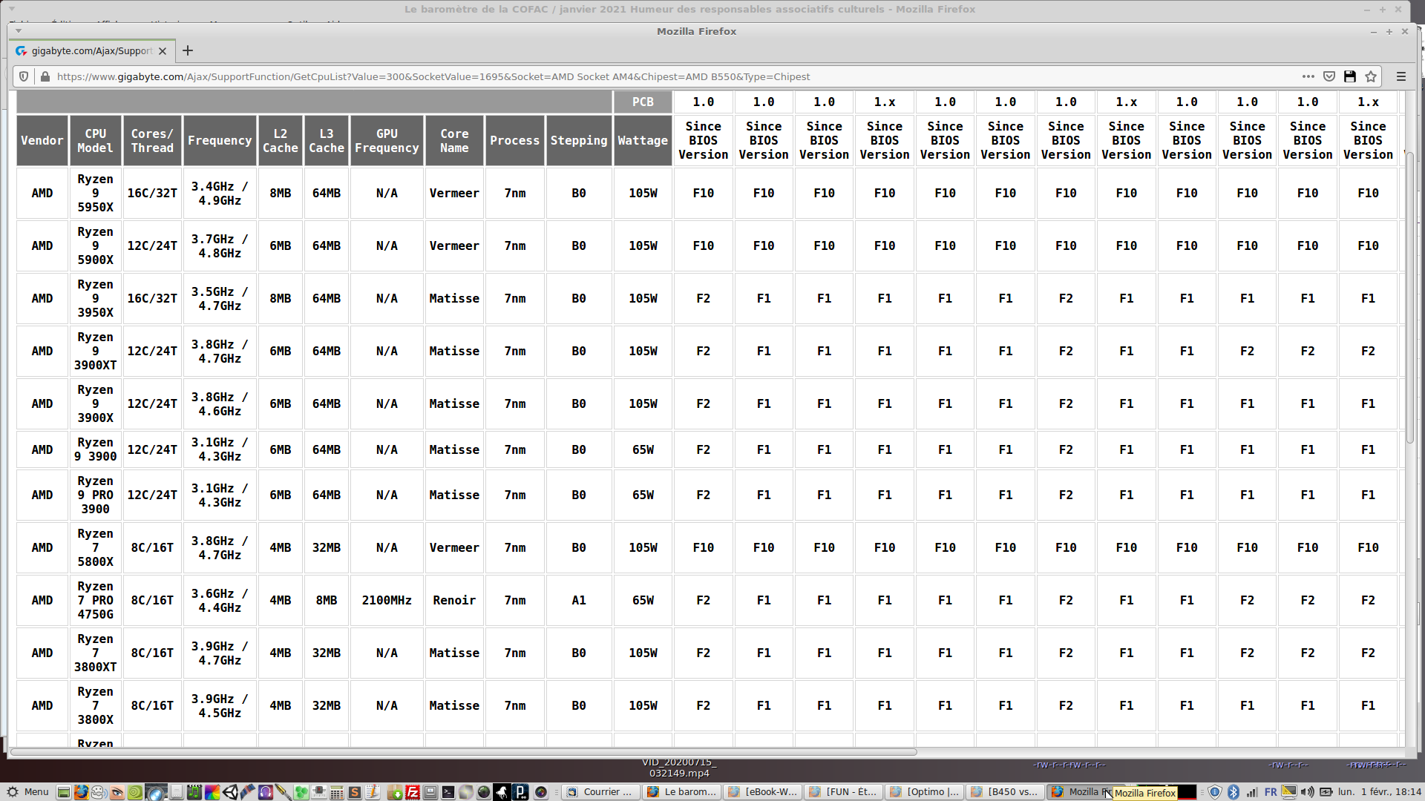Open the page actions three-dots menu

click(x=1308, y=76)
